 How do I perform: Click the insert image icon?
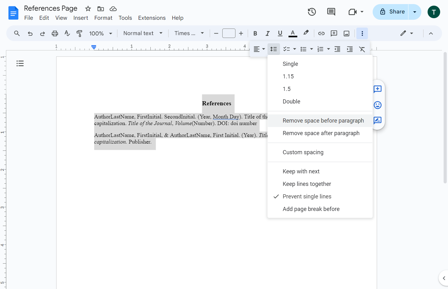pyautogui.click(x=347, y=33)
